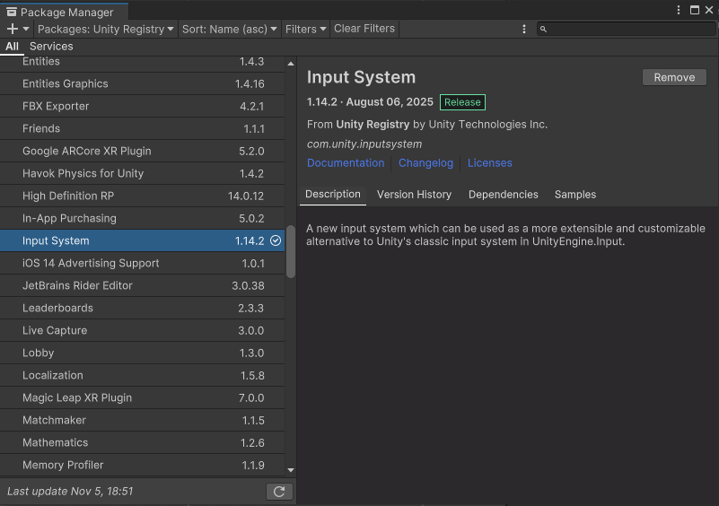Open the window options menu icon
Viewport: 719px width, 506px height.
(x=679, y=10)
